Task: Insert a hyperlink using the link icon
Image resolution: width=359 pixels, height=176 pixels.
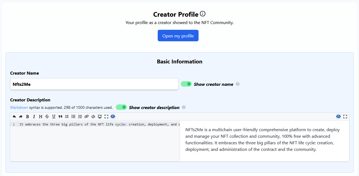Action: point(87,117)
